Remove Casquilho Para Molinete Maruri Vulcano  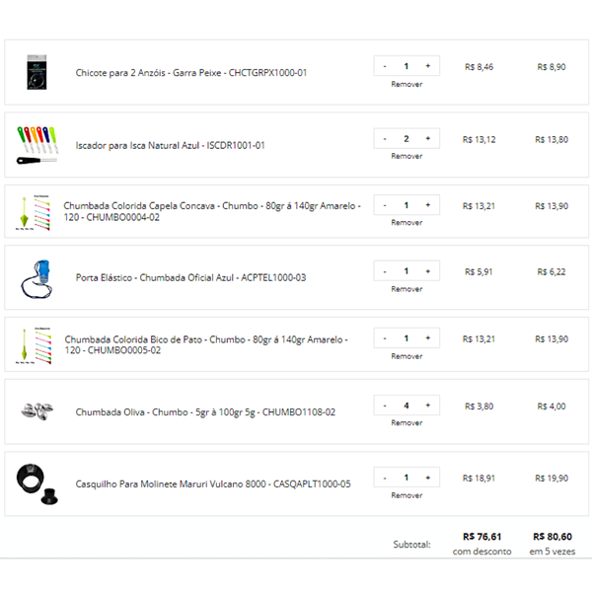tap(407, 495)
